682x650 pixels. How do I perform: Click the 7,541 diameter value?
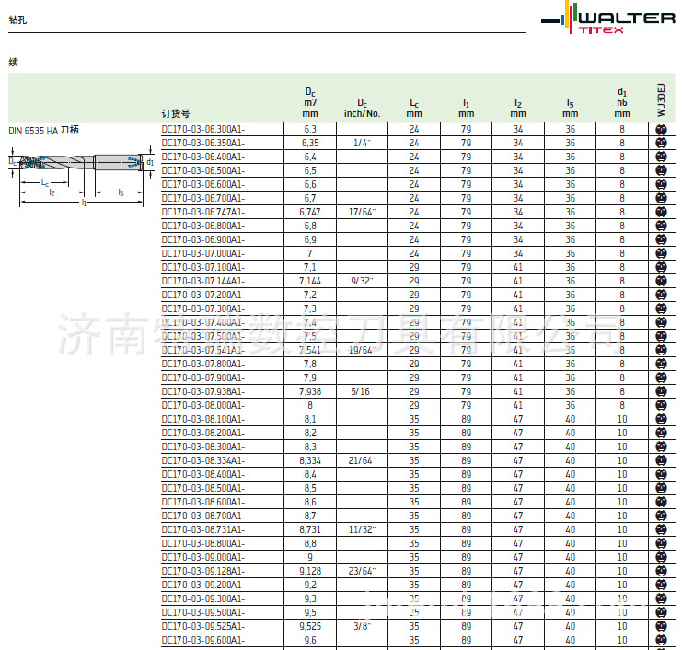coord(309,350)
